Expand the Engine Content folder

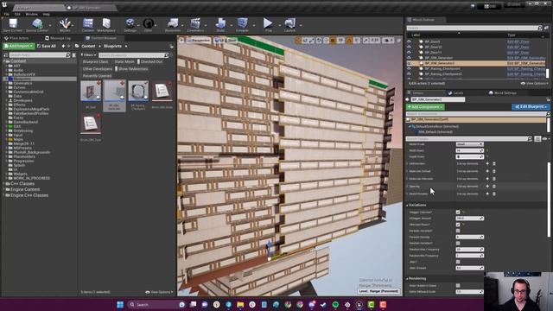(x=4, y=189)
